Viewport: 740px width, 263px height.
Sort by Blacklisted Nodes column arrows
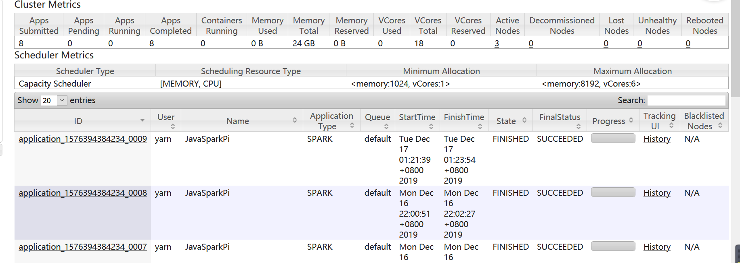720,126
